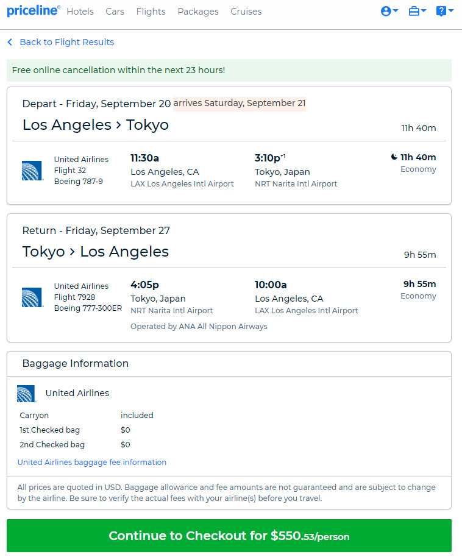The width and height of the screenshot is (462, 557).
Task: Continue to Checkout for $550.53 per person
Action: click(229, 536)
